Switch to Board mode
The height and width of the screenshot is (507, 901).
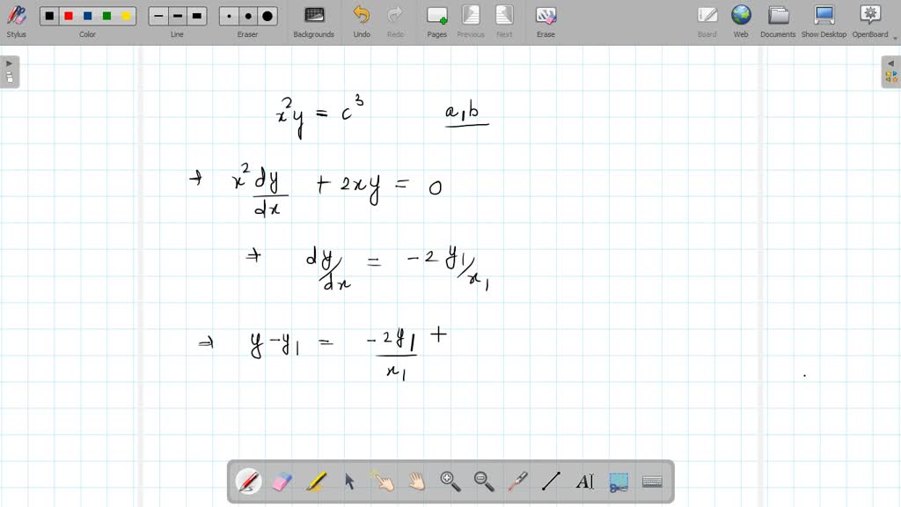(x=707, y=21)
